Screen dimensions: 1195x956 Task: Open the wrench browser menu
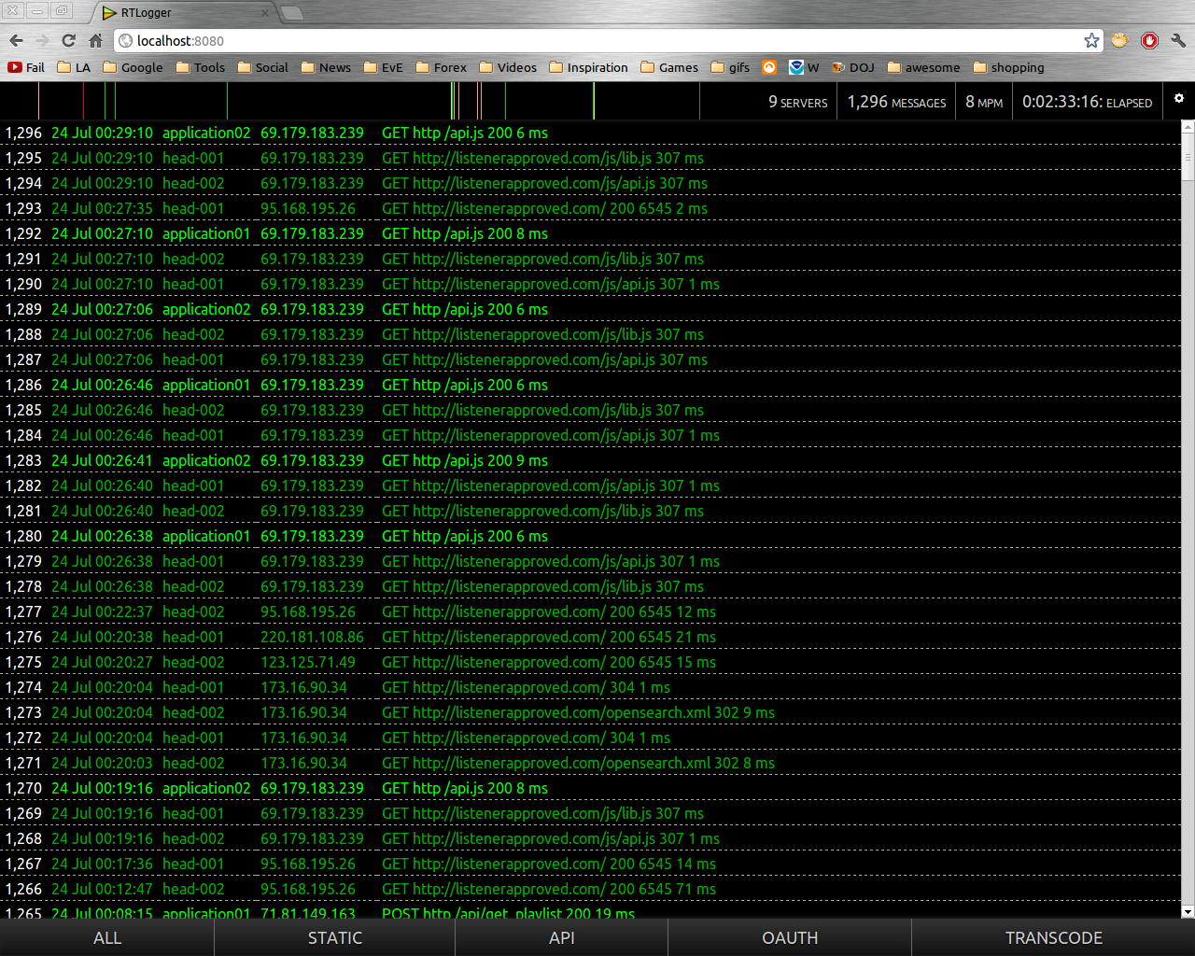point(1178,40)
